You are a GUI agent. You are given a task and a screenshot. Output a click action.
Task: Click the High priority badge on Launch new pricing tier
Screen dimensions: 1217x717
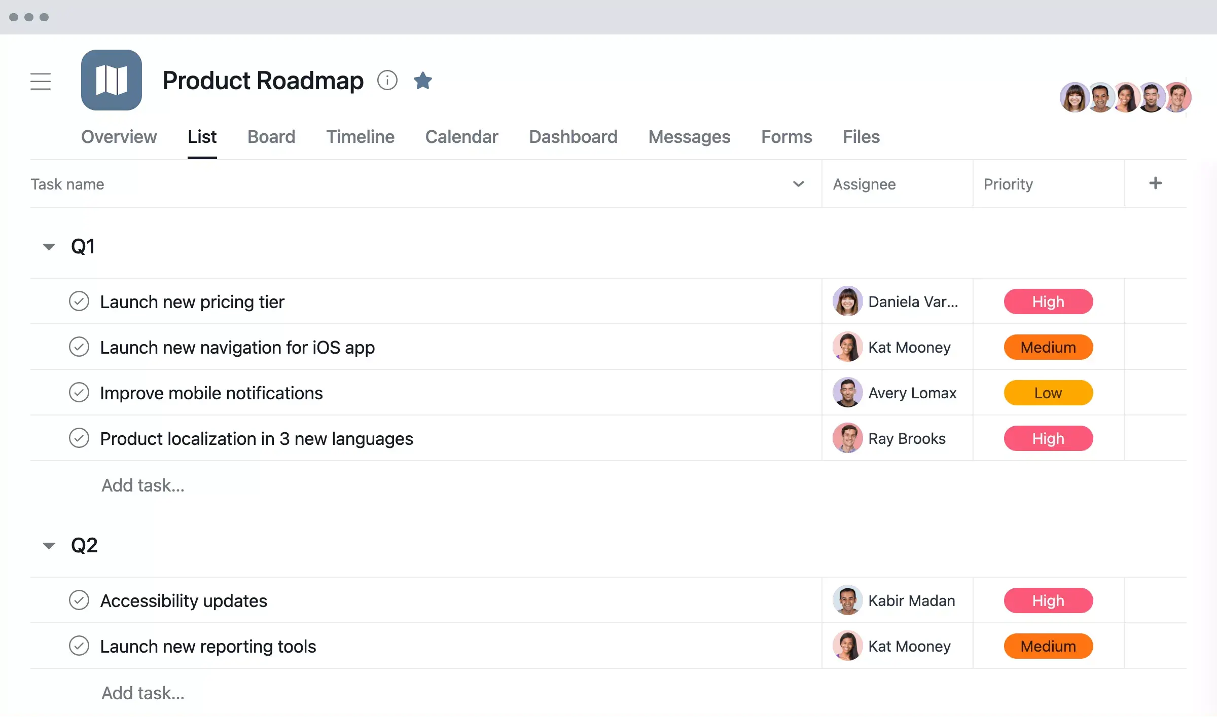point(1048,301)
